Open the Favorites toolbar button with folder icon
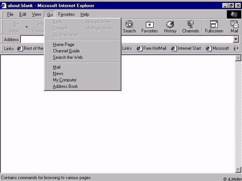242x181 pixels. pyautogui.click(x=149, y=27)
